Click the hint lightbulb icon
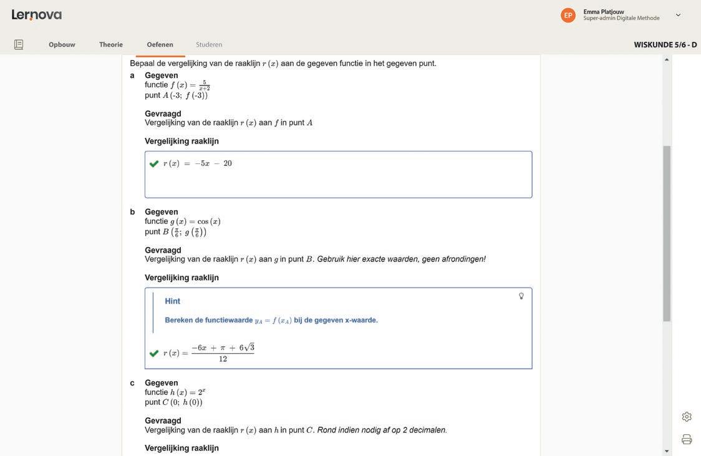The width and height of the screenshot is (701, 456). [521, 296]
